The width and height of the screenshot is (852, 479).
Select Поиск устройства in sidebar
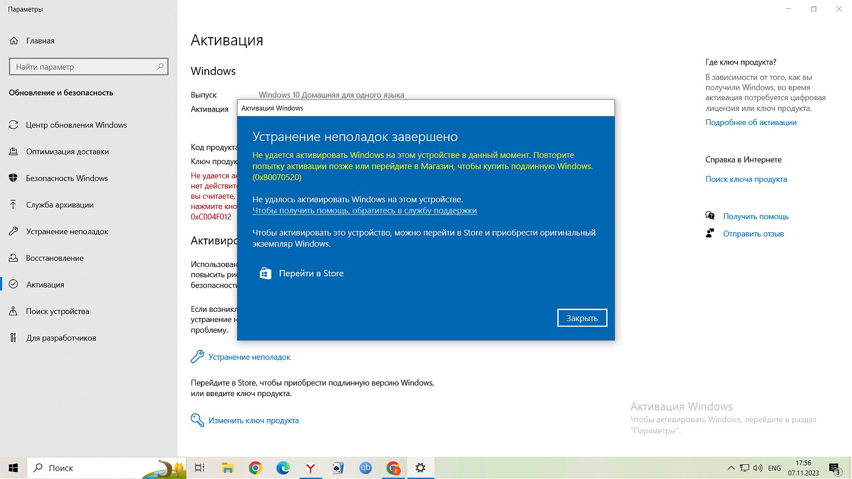coord(57,311)
